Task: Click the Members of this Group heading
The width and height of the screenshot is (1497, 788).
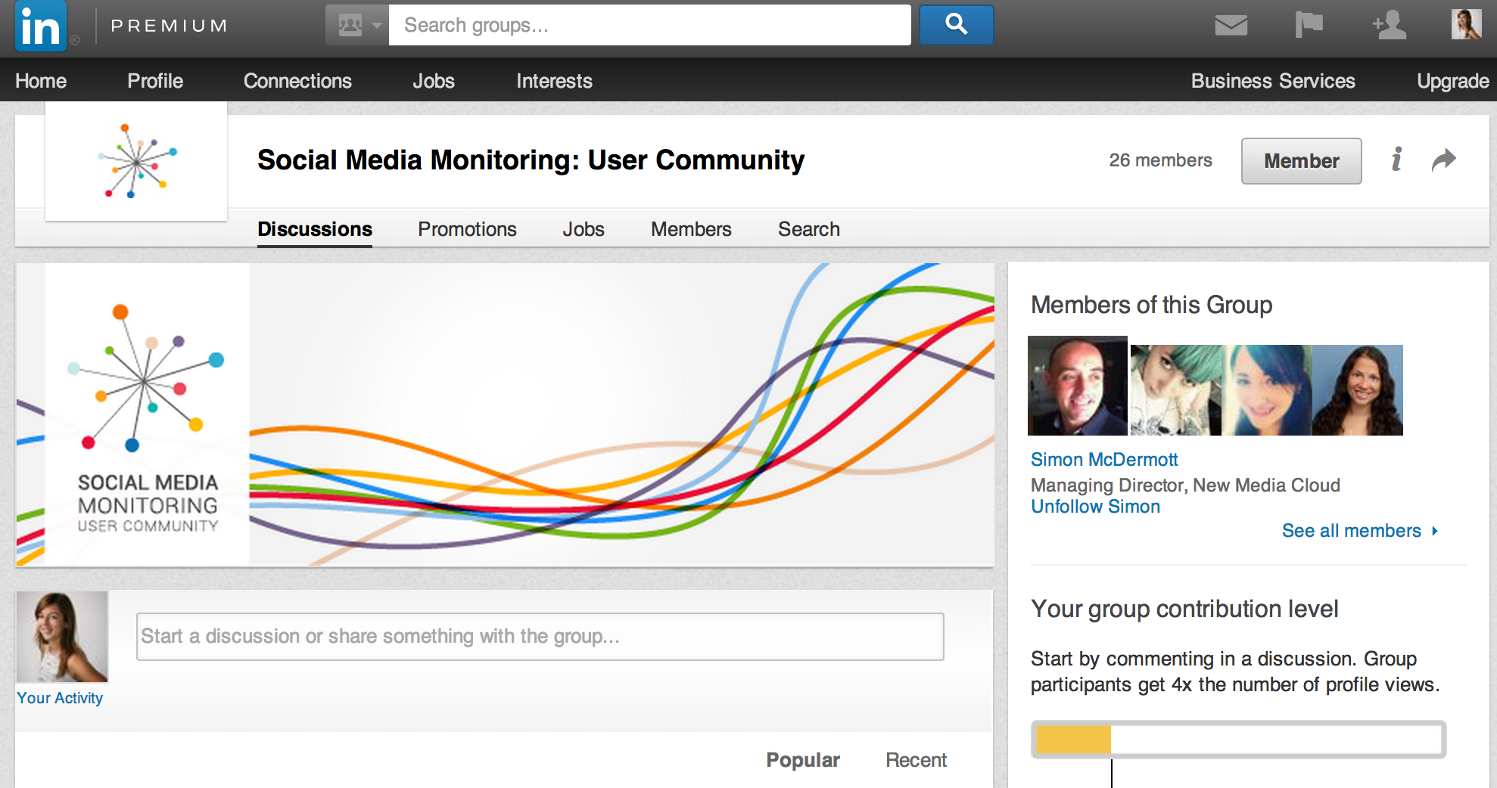Action: click(1151, 305)
